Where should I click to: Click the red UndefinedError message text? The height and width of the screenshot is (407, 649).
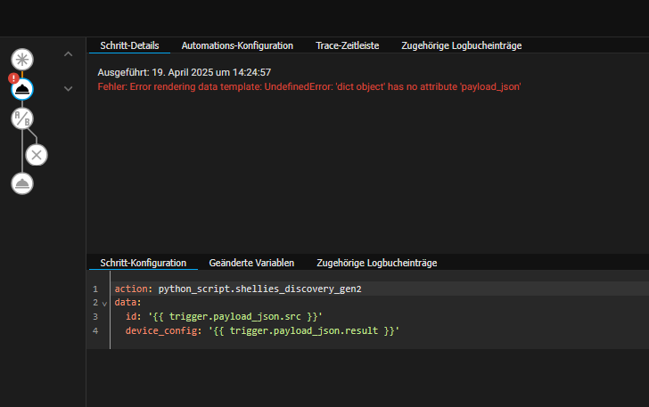click(x=308, y=87)
